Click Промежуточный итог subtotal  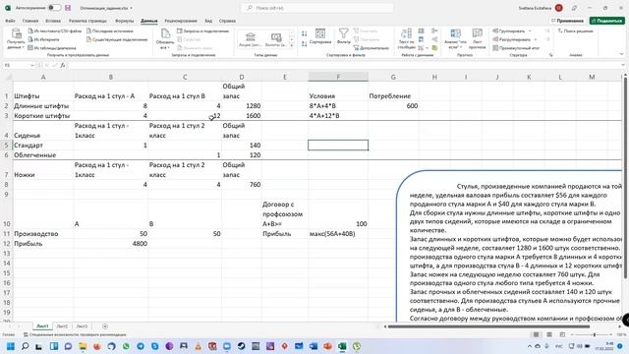point(516,48)
